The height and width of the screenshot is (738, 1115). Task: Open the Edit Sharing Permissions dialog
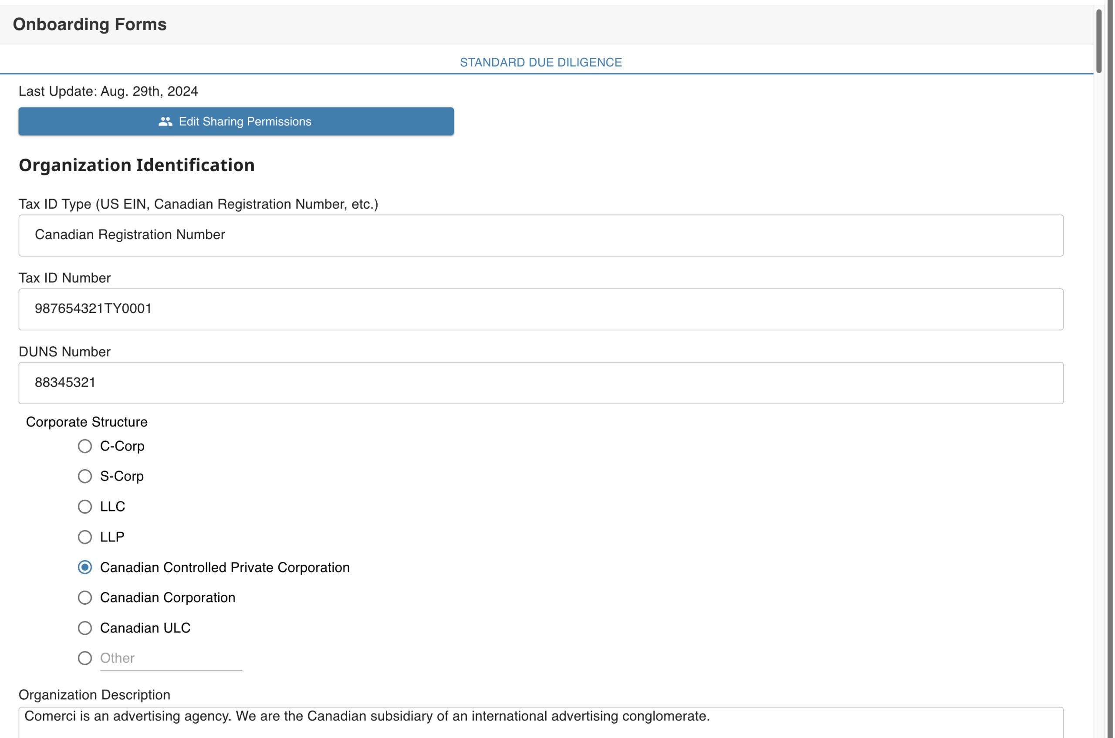pyautogui.click(x=236, y=122)
